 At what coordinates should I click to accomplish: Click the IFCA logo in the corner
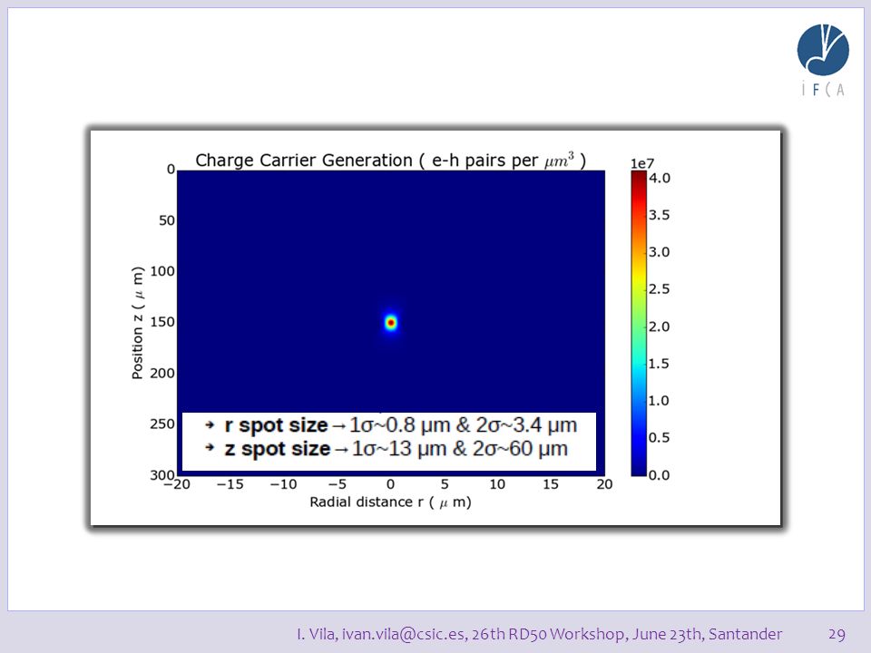click(823, 60)
